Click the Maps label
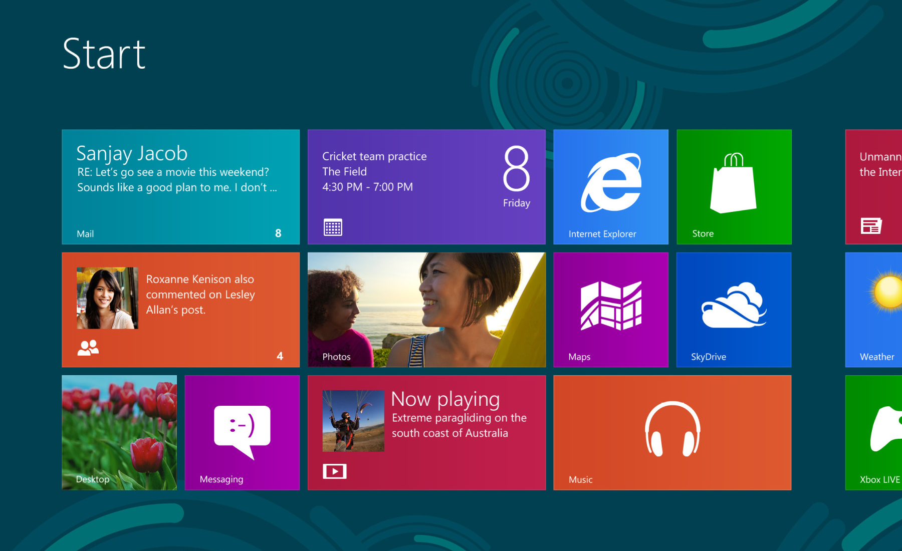902x551 pixels. [579, 357]
